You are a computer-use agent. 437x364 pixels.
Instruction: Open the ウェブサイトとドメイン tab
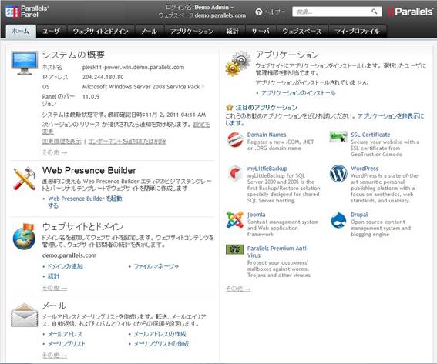(x=101, y=32)
